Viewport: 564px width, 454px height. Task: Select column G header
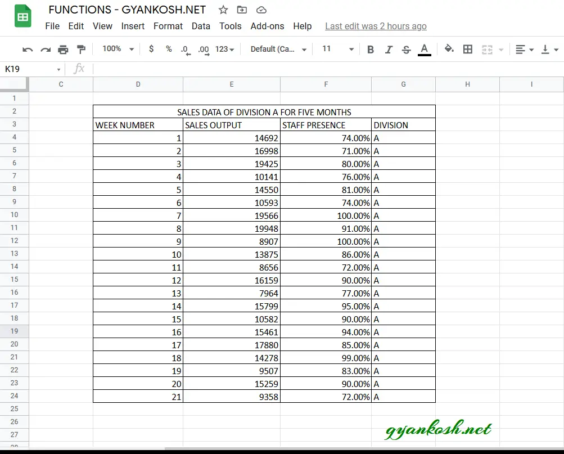403,84
